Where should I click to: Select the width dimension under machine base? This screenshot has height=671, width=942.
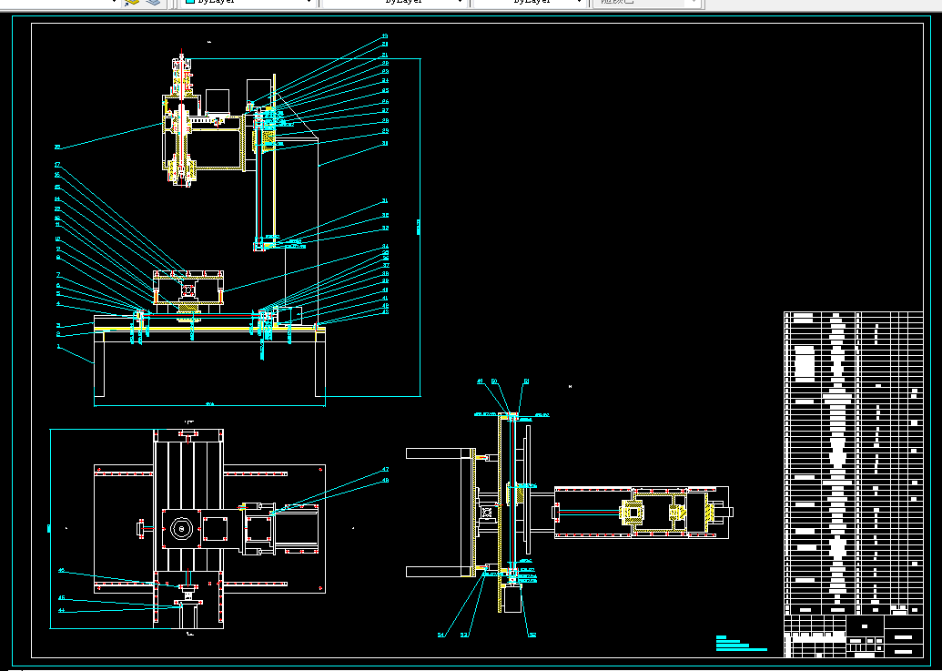(209, 405)
